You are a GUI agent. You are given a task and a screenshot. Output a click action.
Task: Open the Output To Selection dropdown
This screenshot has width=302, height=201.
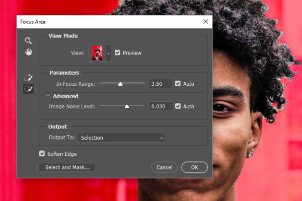tap(121, 138)
